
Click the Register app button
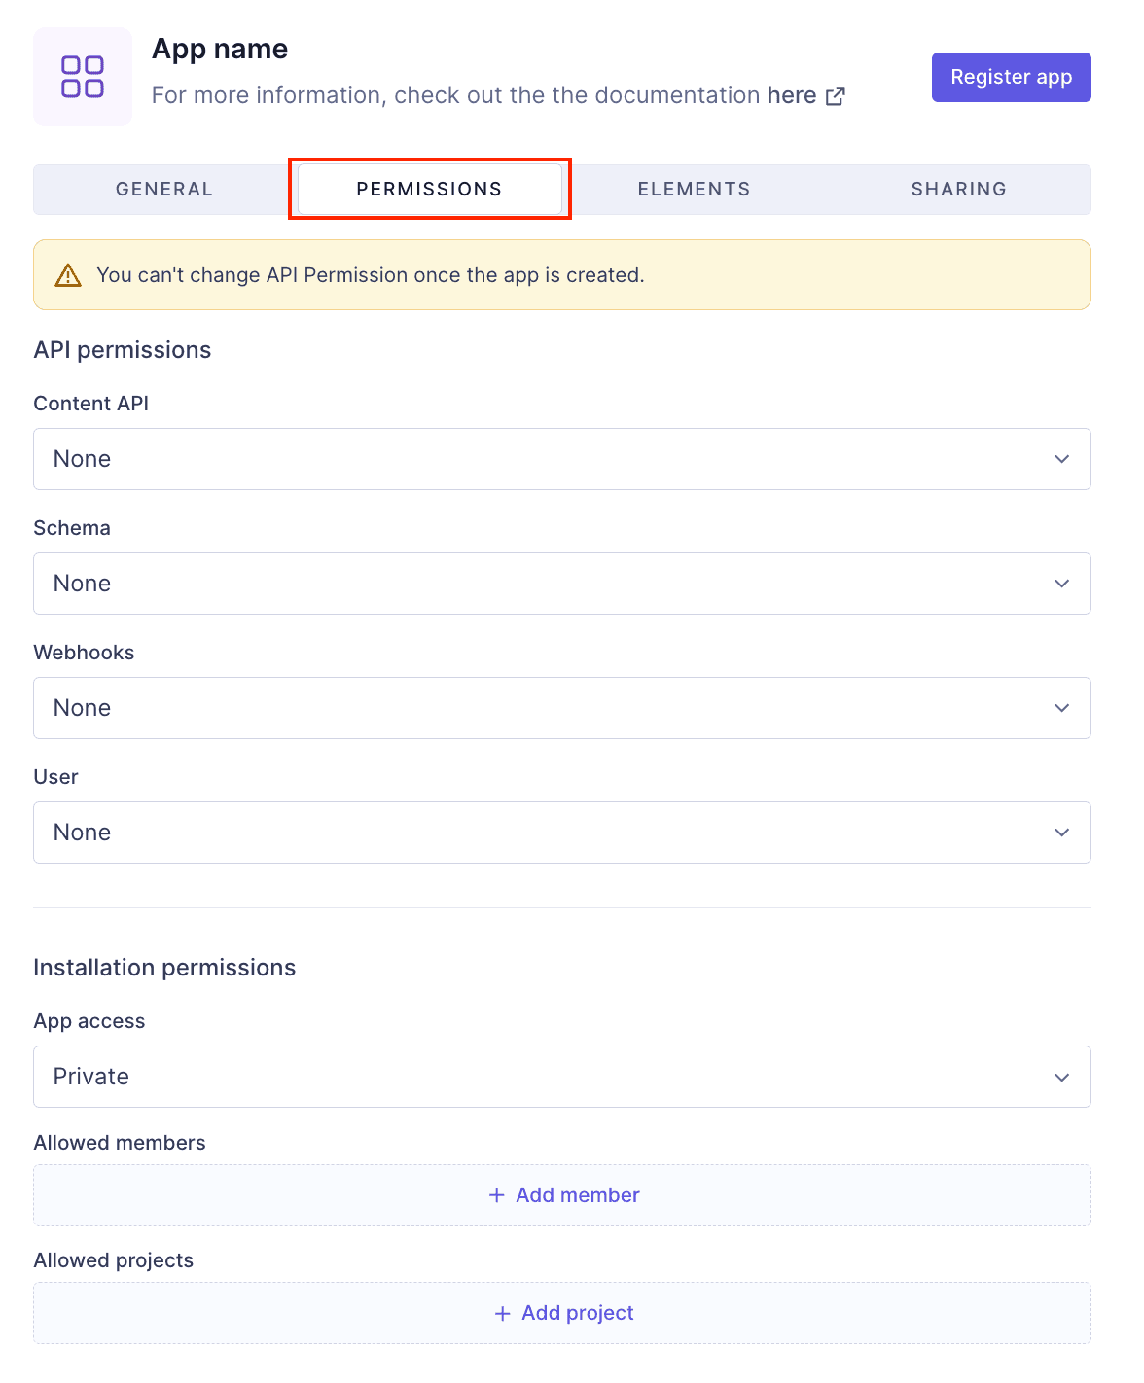tap(1011, 77)
